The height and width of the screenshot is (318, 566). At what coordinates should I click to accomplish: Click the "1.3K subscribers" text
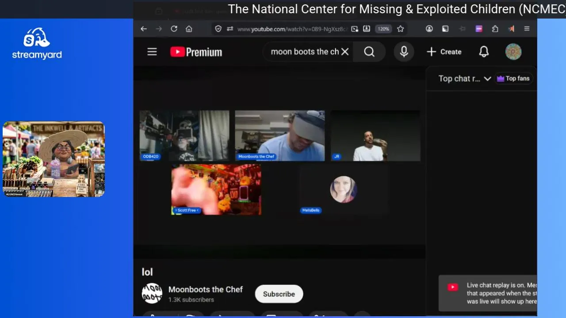[191, 300]
